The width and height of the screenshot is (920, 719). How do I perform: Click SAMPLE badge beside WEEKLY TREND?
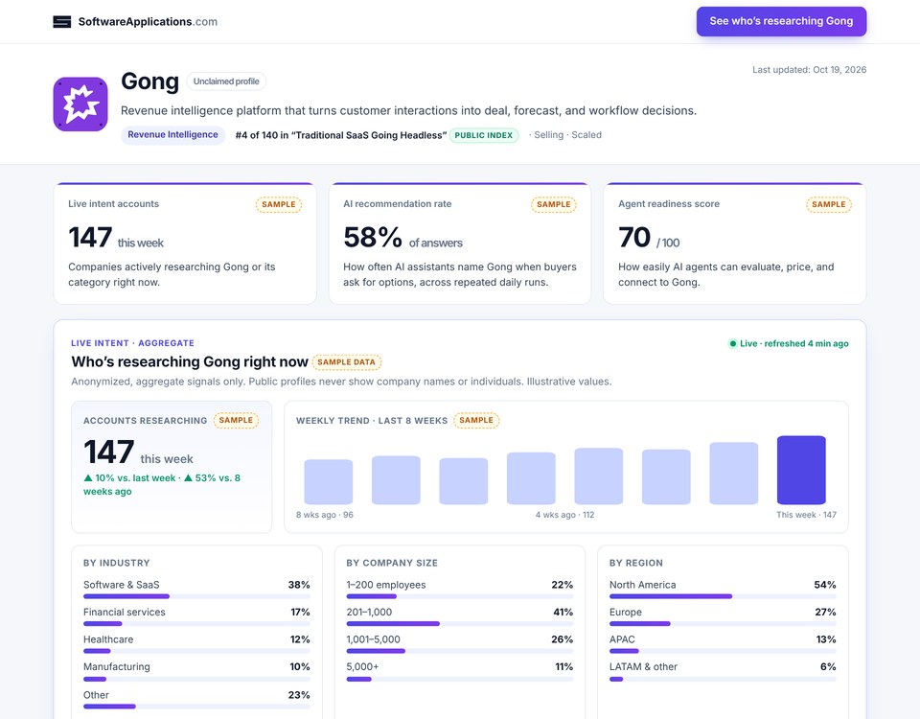[476, 420]
